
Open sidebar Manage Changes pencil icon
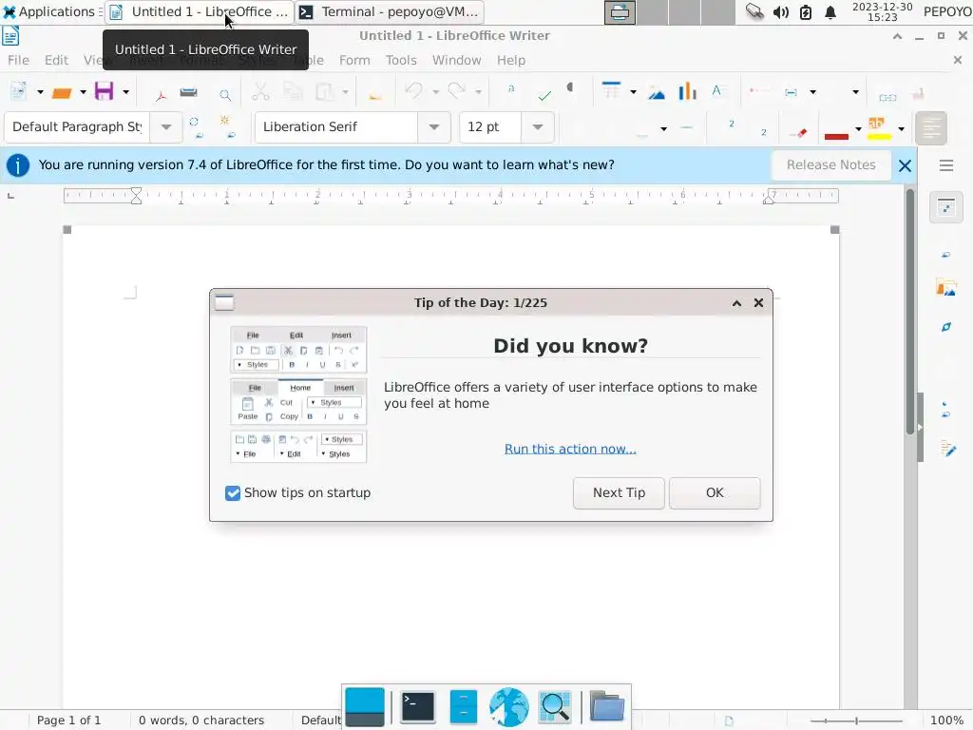coord(947,449)
